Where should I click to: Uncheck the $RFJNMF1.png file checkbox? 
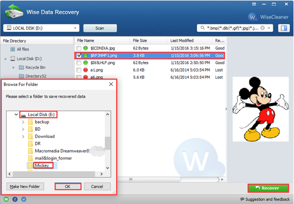pyautogui.click(x=79, y=56)
